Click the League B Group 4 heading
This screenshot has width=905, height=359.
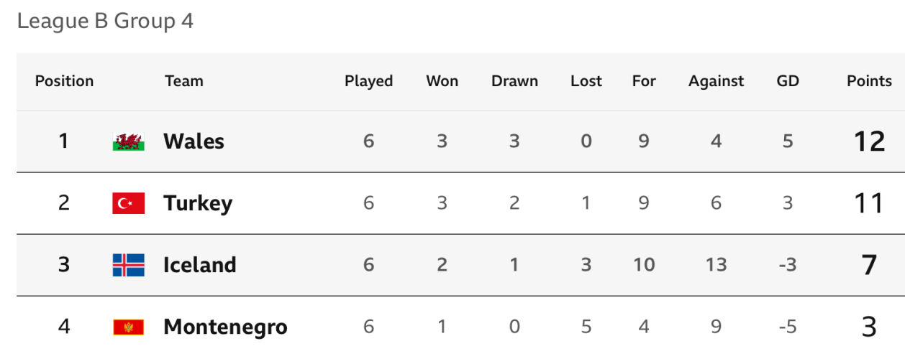tap(105, 21)
